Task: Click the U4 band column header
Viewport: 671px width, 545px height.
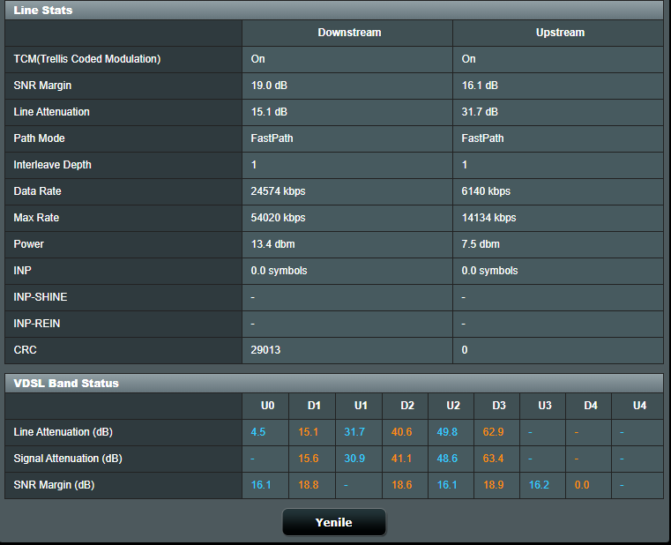Action: 639,406
